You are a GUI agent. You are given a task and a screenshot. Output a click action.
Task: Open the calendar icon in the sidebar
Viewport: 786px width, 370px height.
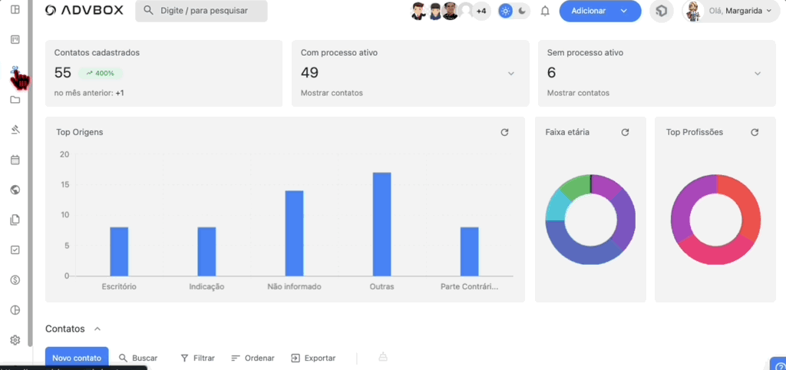pos(15,160)
